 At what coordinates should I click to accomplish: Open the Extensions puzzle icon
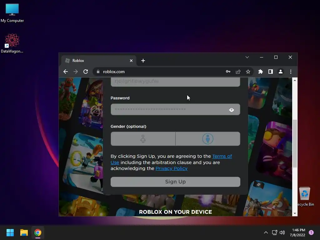point(261,72)
